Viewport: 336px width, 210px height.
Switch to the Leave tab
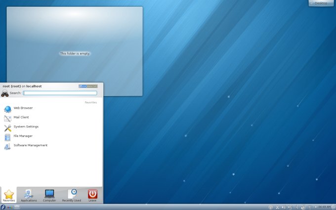[x=92, y=196]
